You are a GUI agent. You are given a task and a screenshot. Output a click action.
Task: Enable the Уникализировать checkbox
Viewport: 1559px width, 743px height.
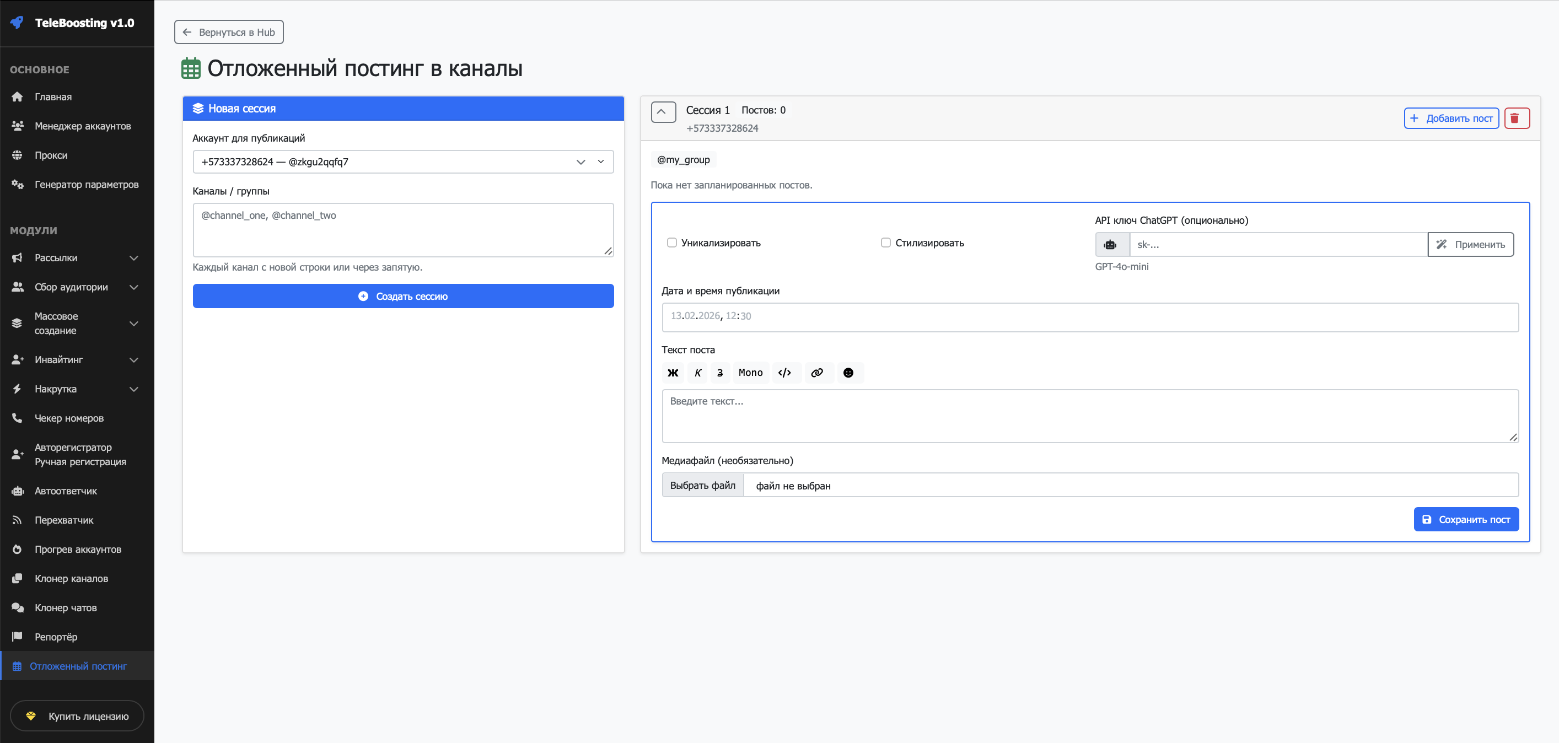[671, 243]
